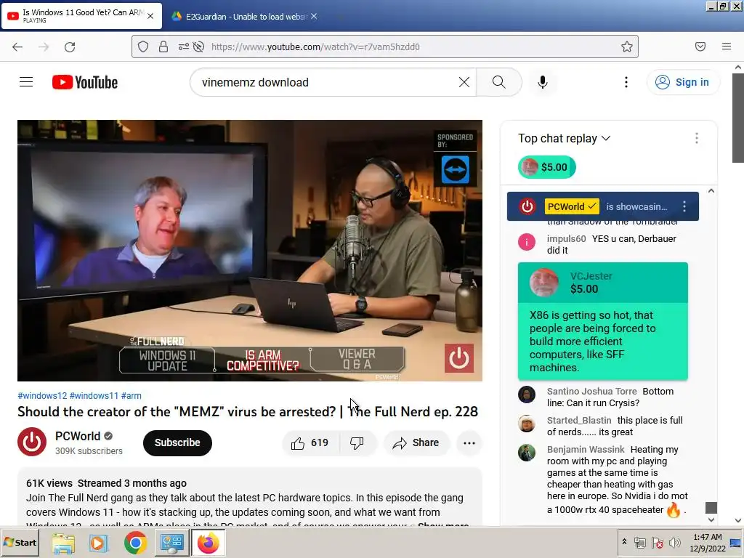Viewport: 744px width, 558px height.
Task: Subscribe to the PCWorld channel
Action: tap(177, 442)
